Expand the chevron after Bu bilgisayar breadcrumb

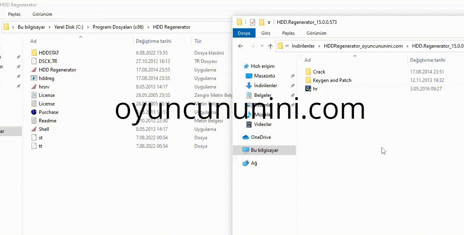[50, 27]
